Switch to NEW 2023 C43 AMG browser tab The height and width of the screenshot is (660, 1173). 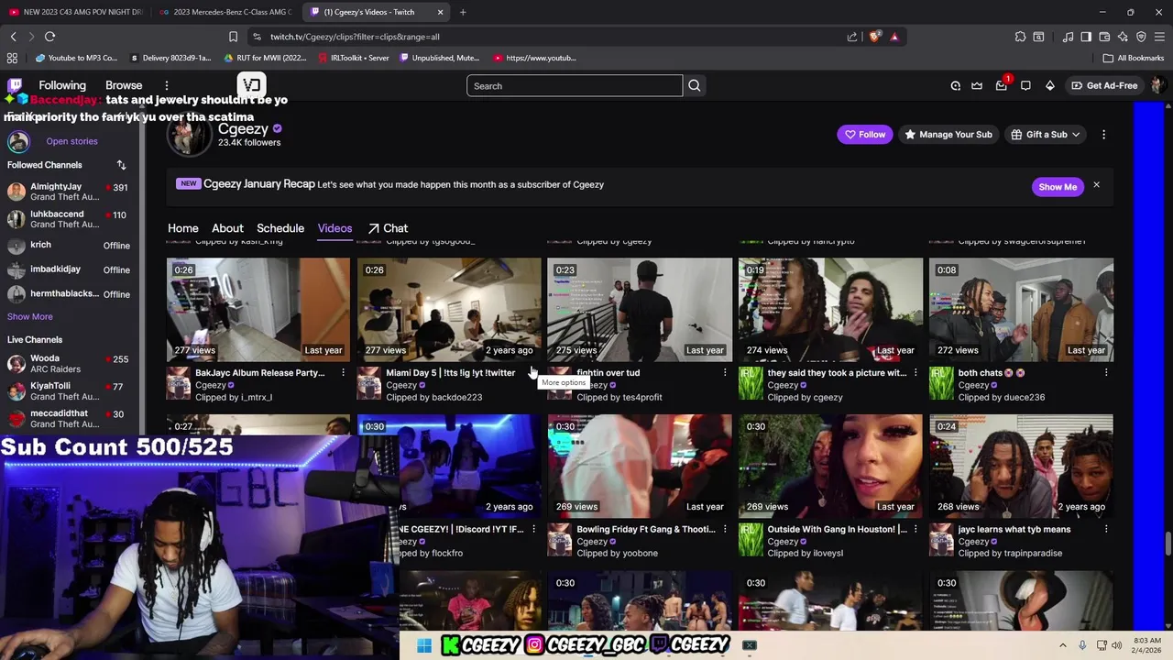pyautogui.click(x=75, y=12)
